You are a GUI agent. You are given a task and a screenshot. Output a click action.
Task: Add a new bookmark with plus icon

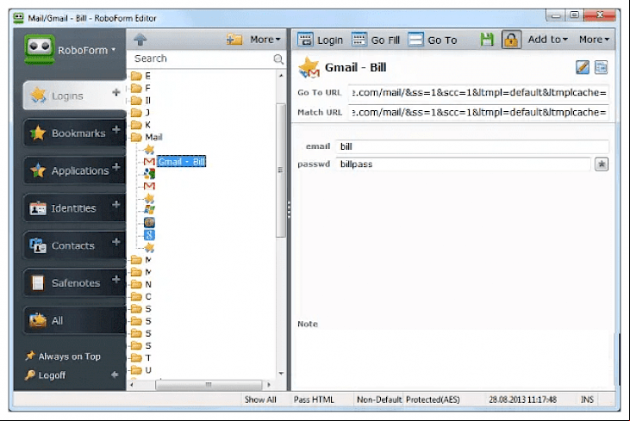(116, 130)
